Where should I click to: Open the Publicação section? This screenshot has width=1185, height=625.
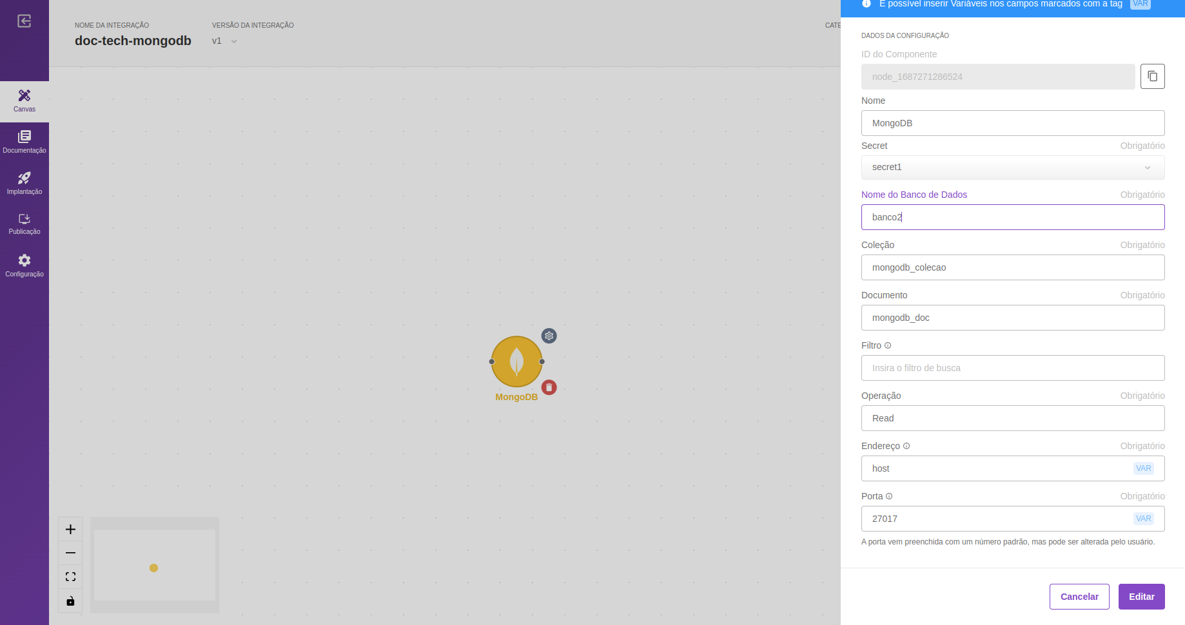point(24,224)
